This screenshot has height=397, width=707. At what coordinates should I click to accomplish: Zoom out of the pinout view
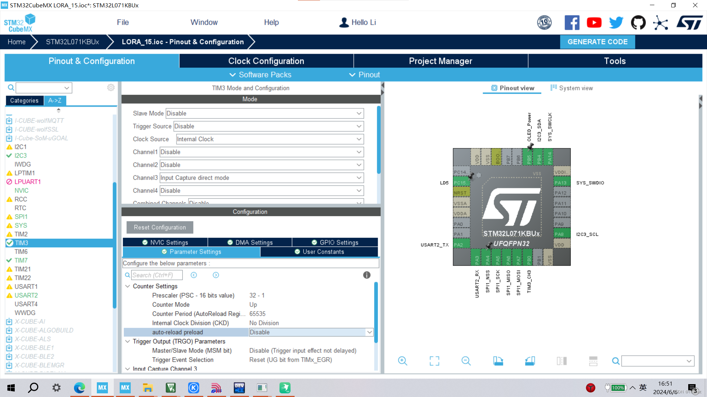[x=466, y=361]
